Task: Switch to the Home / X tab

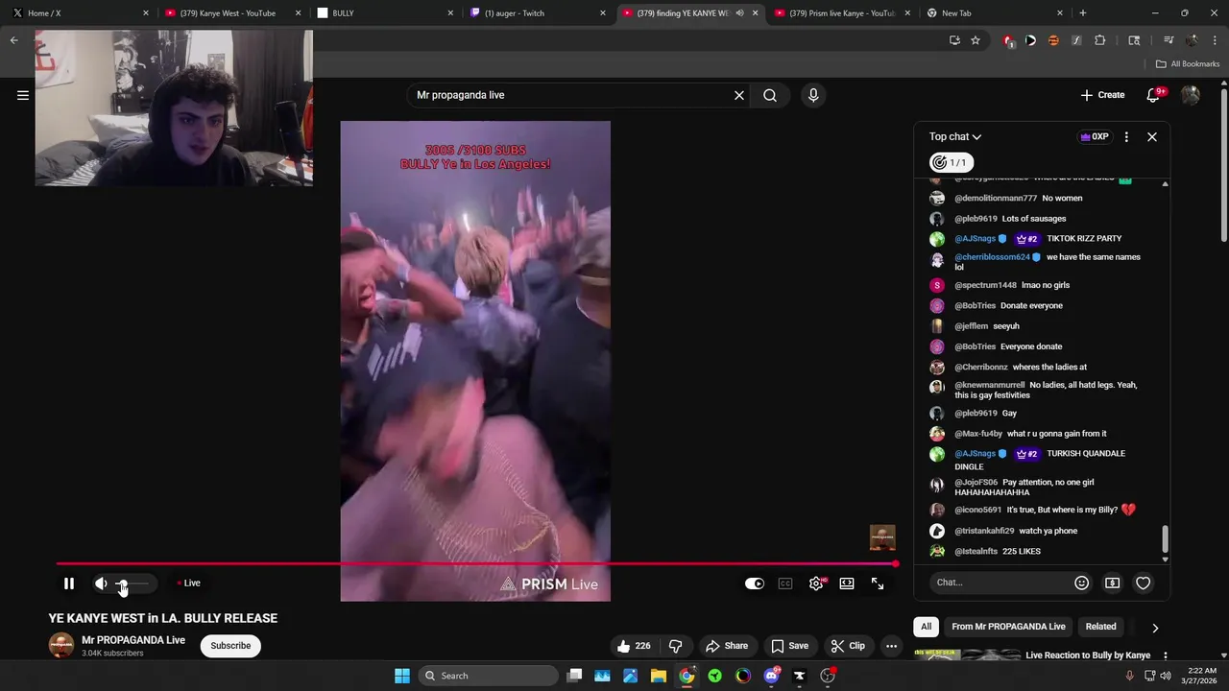Action: [x=79, y=13]
